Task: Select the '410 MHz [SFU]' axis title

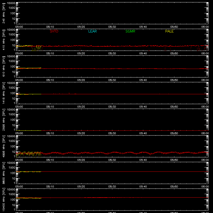Action: pos(4,40)
